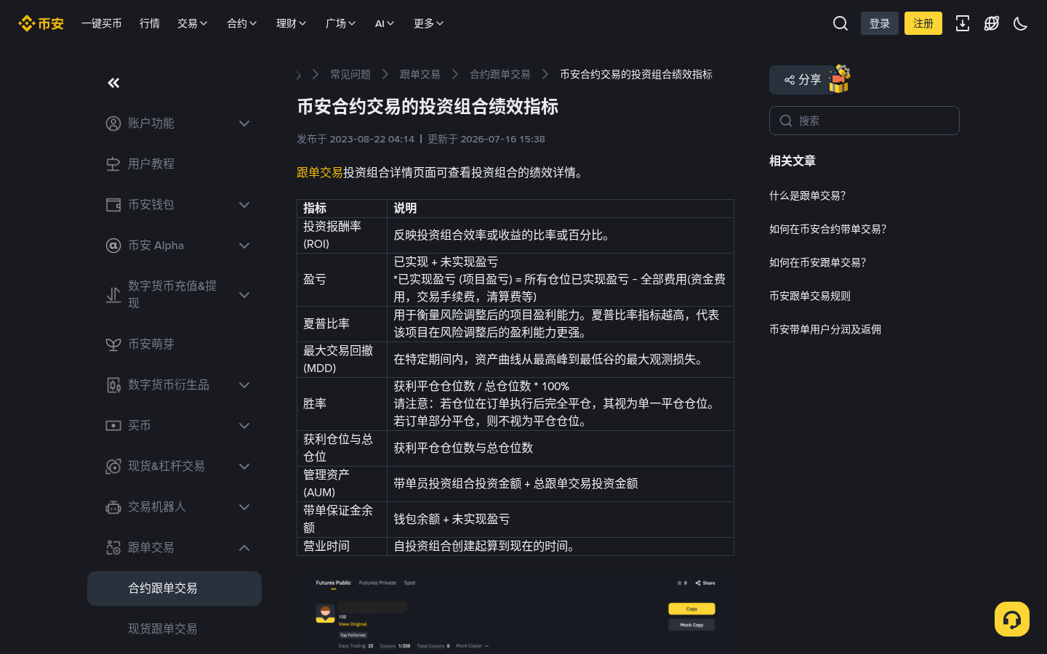Collapse the 跟单交易 section chevron
1047x654 pixels.
click(x=244, y=548)
